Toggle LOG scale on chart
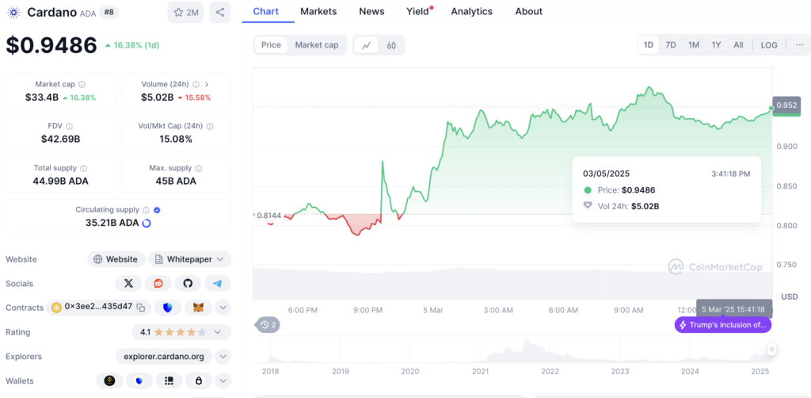Viewport: 811px width, 398px height. 769,45
